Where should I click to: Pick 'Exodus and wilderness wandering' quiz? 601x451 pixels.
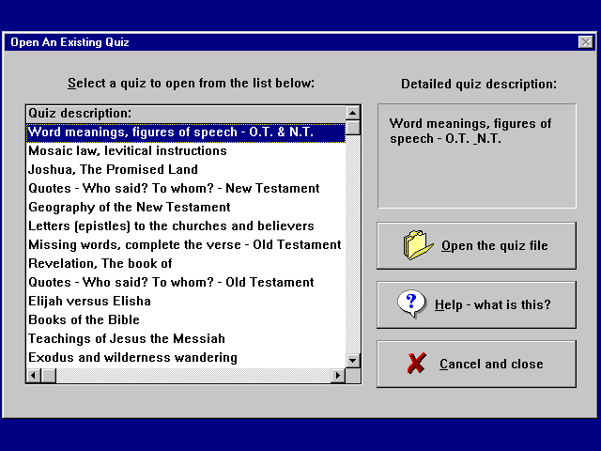click(x=132, y=358)
